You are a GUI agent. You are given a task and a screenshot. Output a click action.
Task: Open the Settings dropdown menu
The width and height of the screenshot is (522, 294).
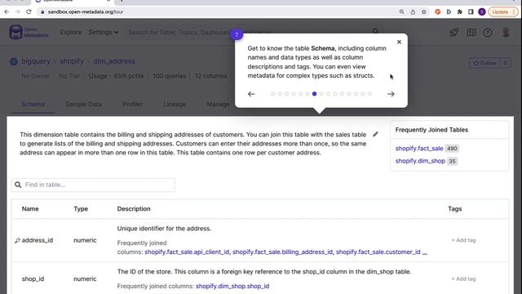point(104,33)
